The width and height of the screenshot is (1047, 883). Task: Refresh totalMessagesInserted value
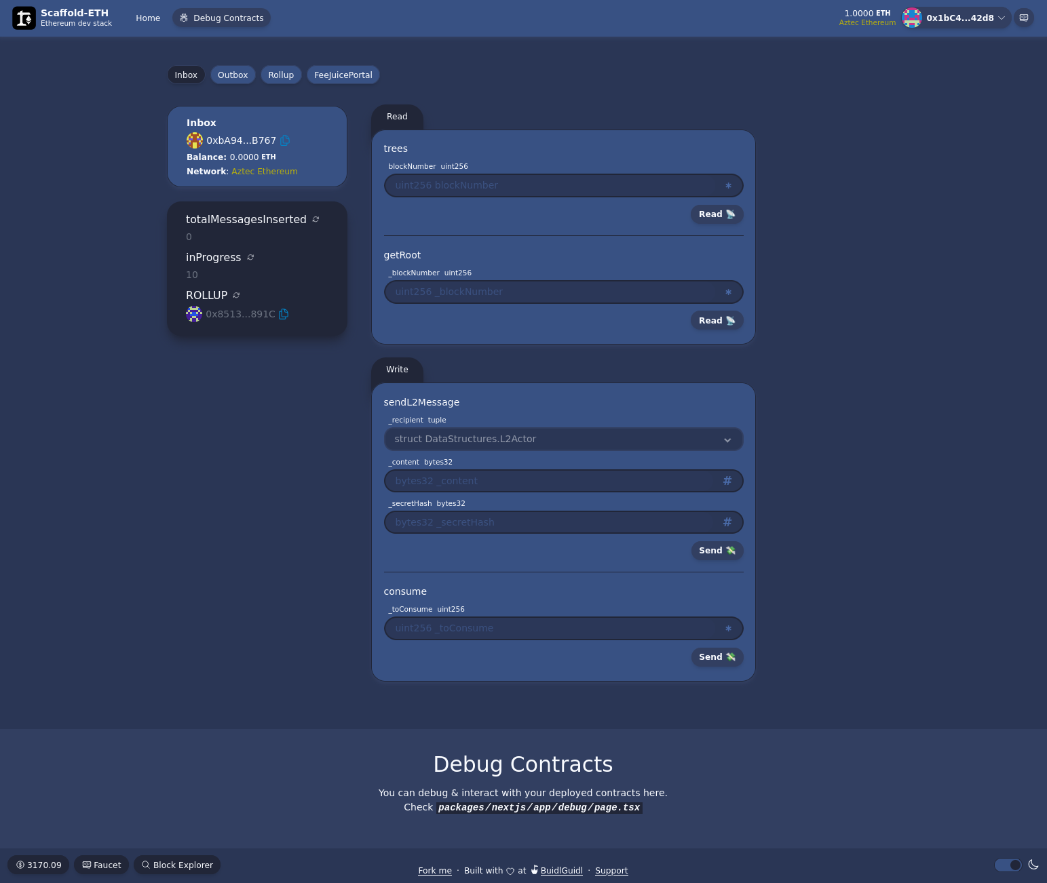(316, 219)
